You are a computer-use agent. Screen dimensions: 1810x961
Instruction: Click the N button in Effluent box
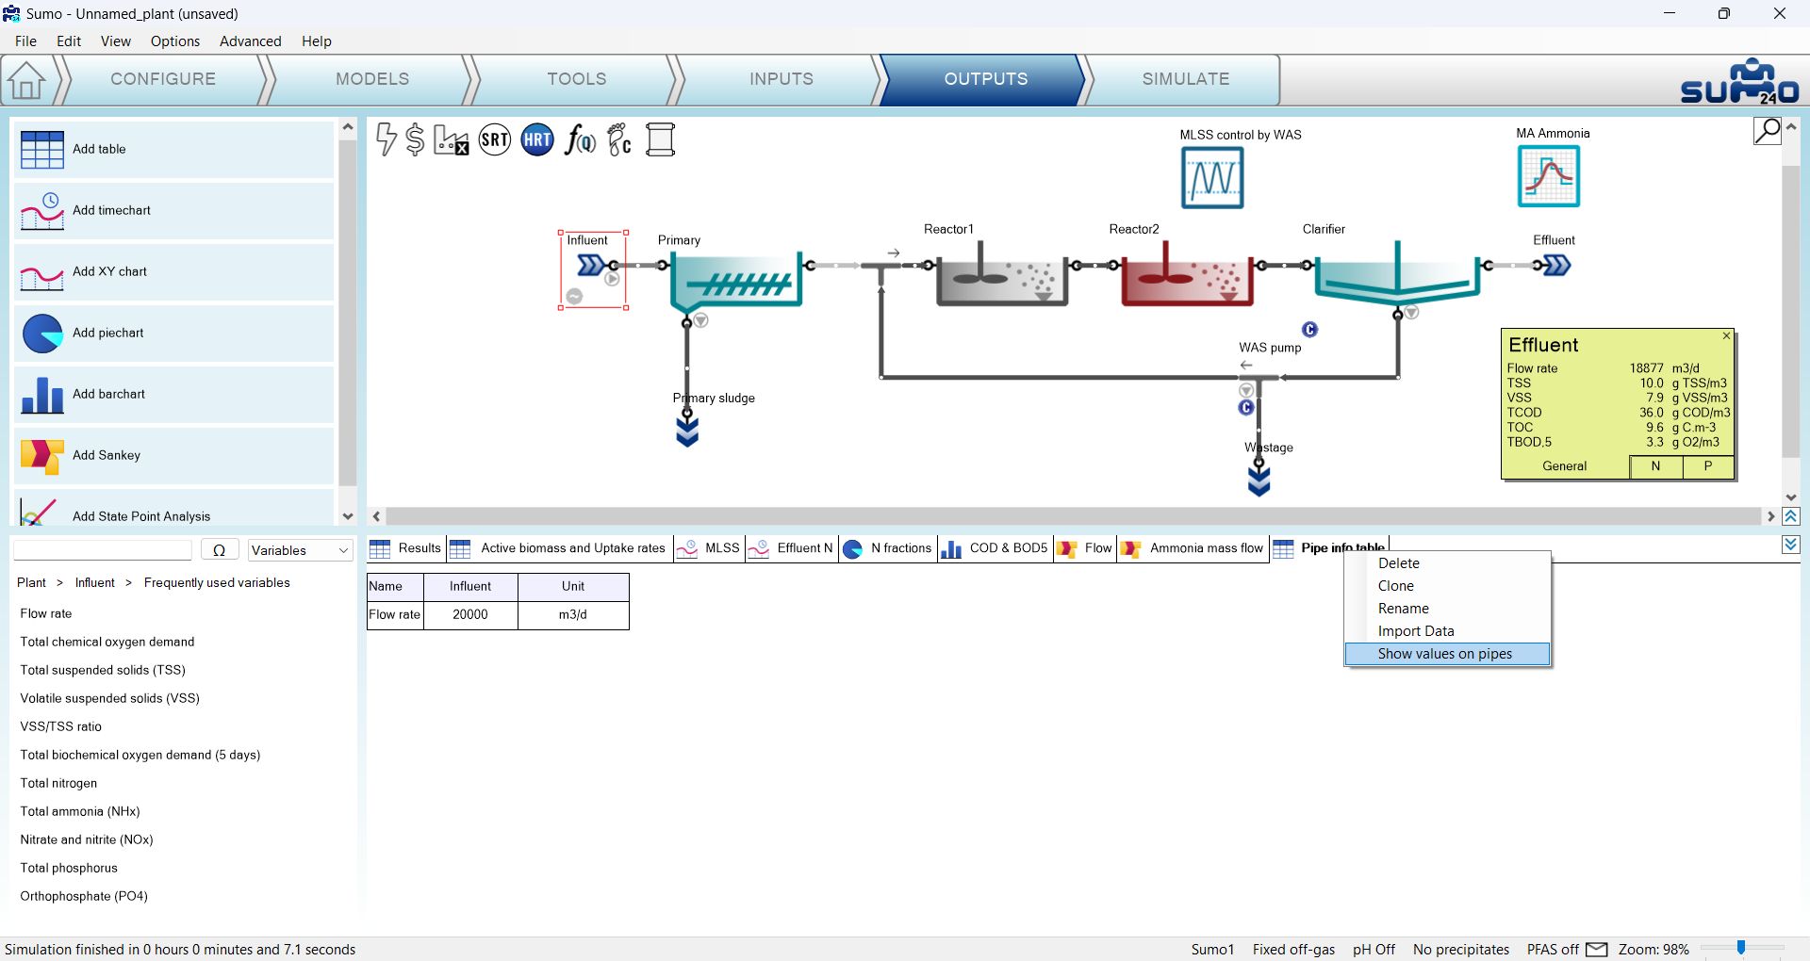[1656, 466]
